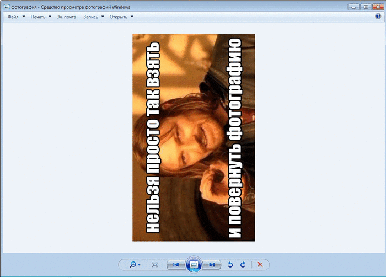Skip to the next photo
This screenshot has width=386, height=278.
(x=212, y=265)
